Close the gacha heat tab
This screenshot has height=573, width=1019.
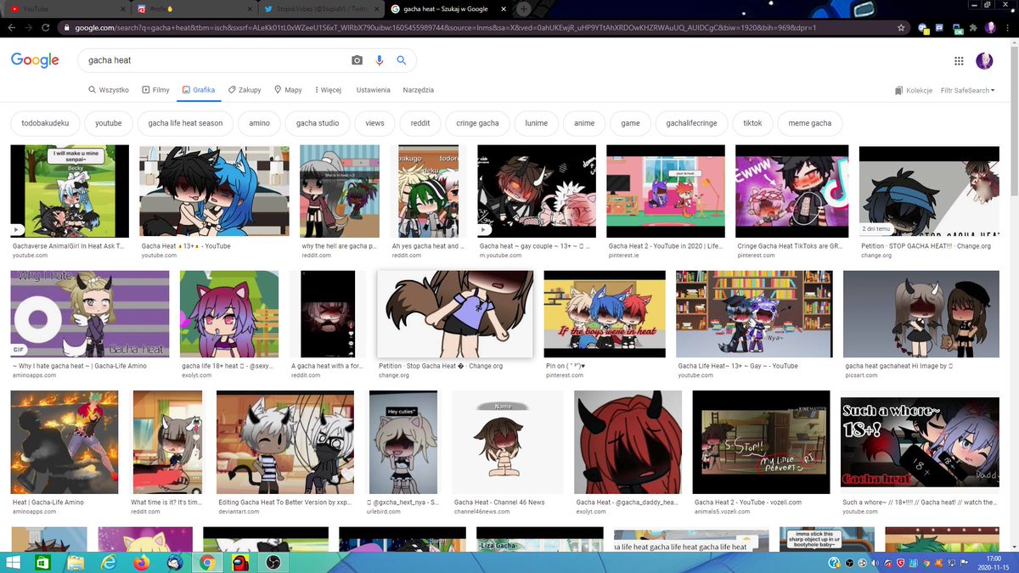click(x=504, y=8)
